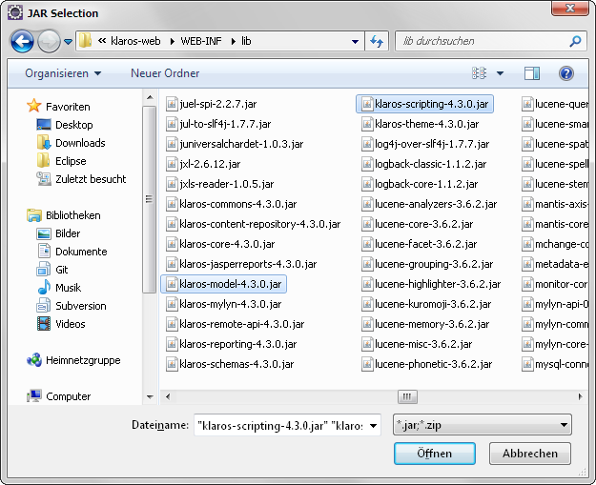Expand the arrow after klaros-web breadcrumb
This screenshot has width=596, height=485.
click(x=172, y=41)
